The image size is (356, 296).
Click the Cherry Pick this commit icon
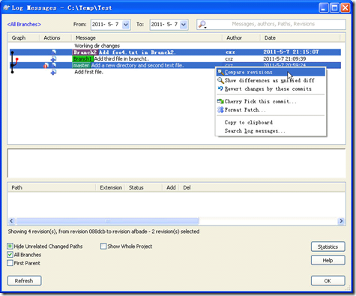tap(220, 101)
